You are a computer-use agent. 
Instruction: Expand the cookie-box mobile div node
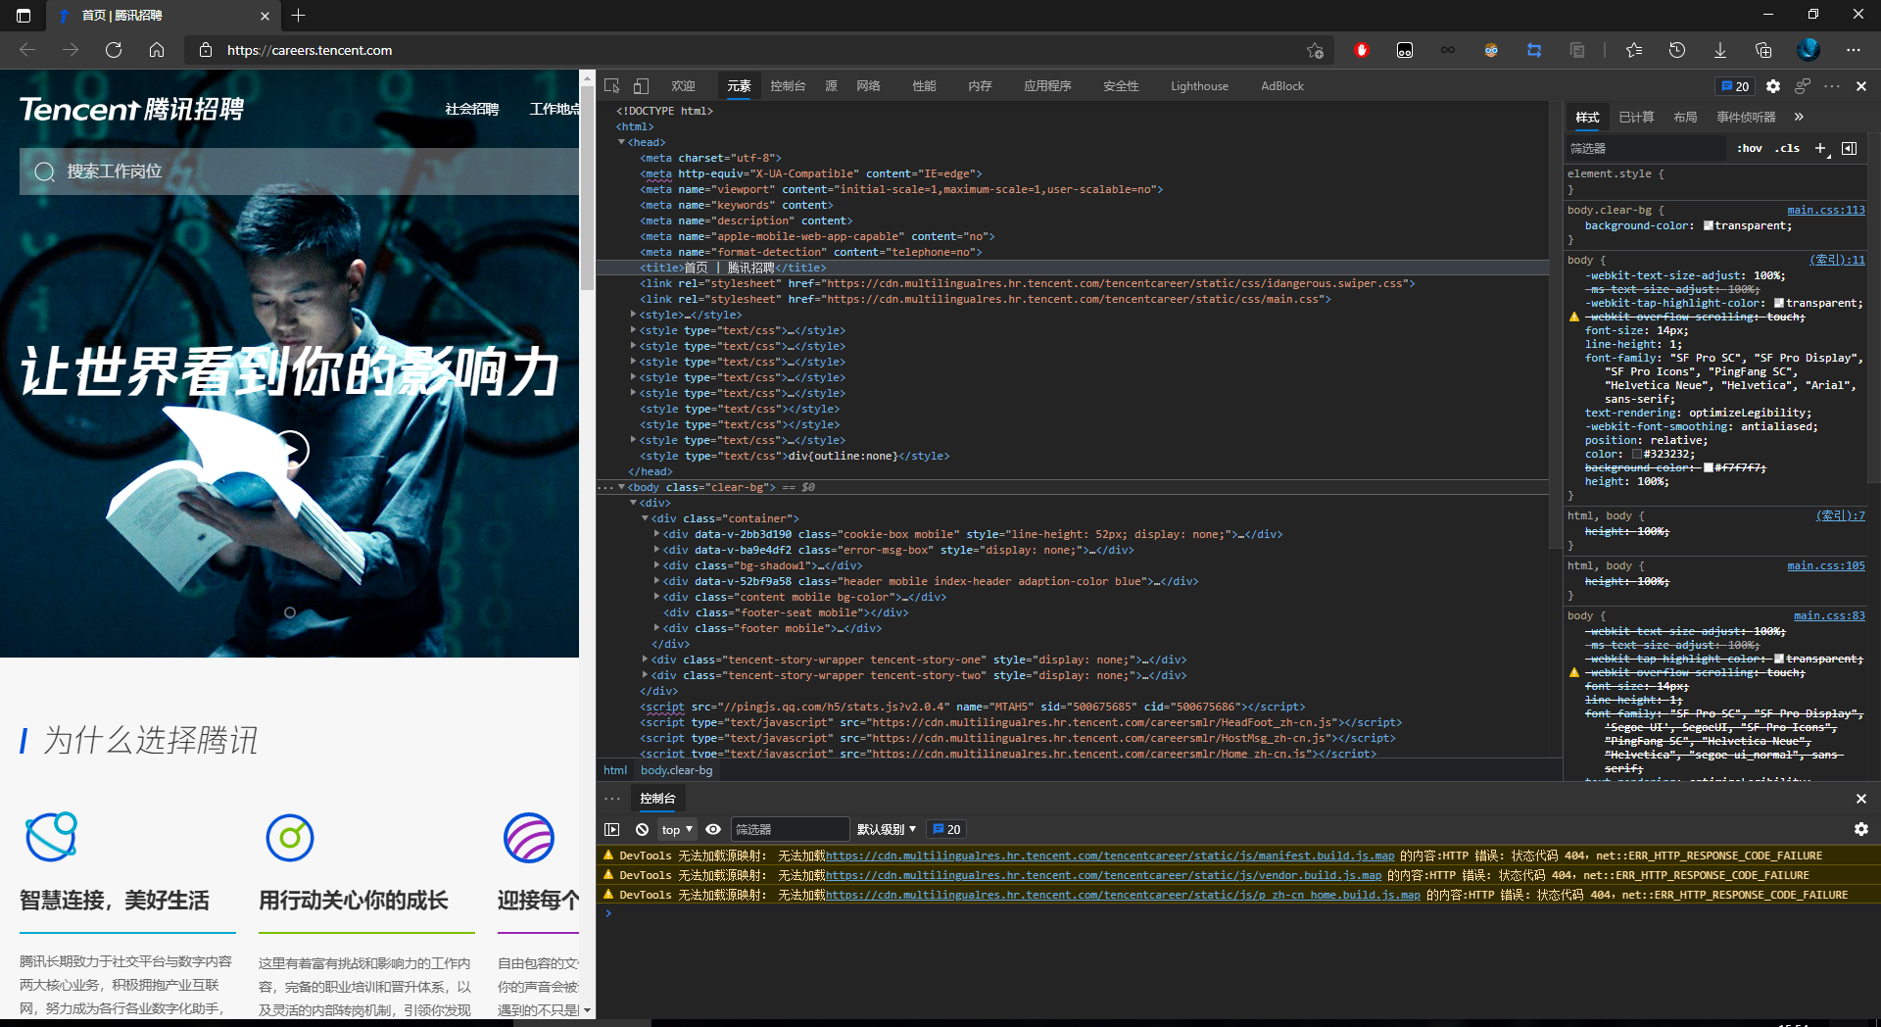tap(656, 534)
